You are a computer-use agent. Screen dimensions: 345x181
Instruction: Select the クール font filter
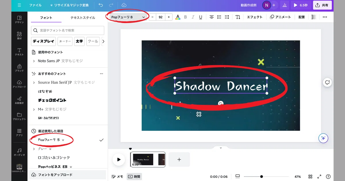tap(93, 41)
